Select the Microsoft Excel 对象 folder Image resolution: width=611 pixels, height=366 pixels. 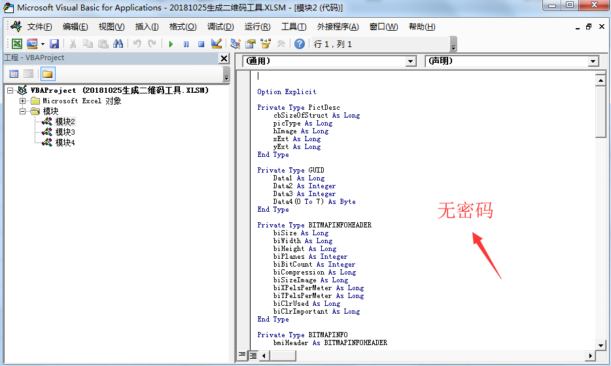(x=82, y=101)
